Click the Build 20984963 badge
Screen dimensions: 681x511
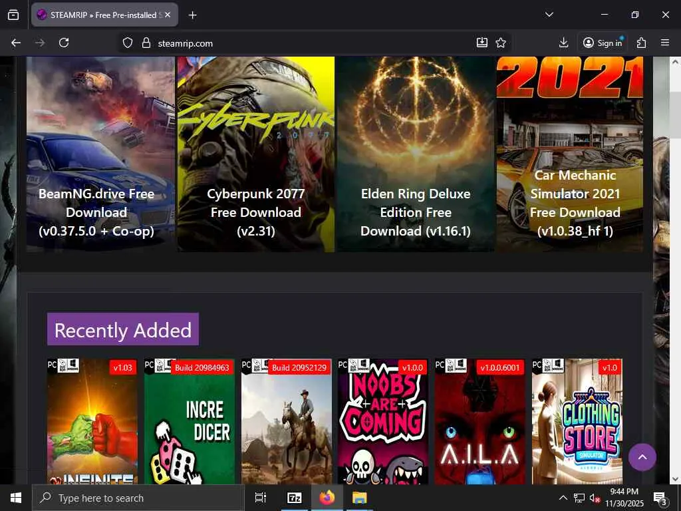pyautogui.click(x=202, y=367)
